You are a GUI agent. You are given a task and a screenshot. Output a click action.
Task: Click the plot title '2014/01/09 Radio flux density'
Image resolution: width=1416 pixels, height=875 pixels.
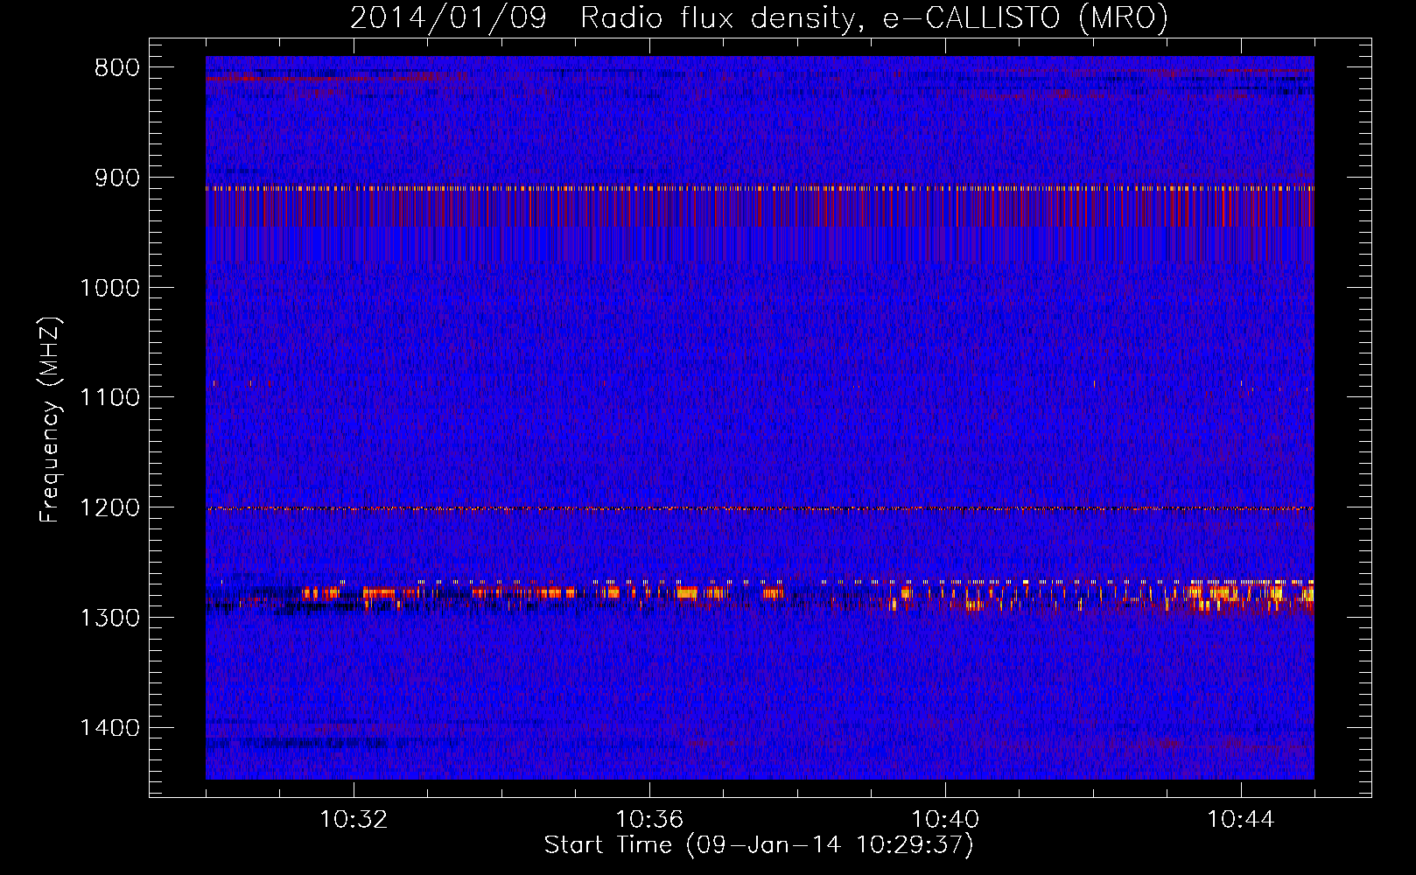point(759,17)
